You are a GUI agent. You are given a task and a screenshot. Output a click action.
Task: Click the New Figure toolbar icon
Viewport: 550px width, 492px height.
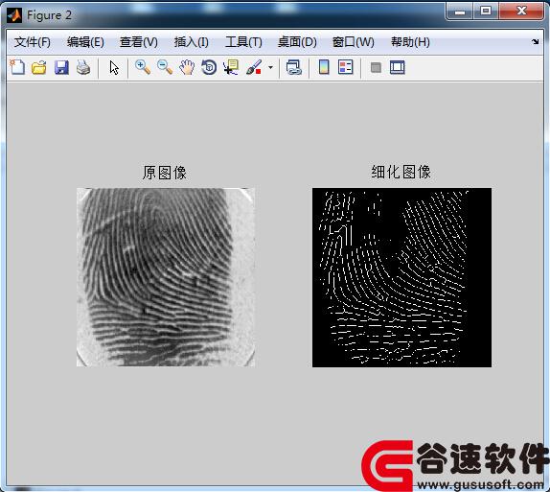point(17,67)
